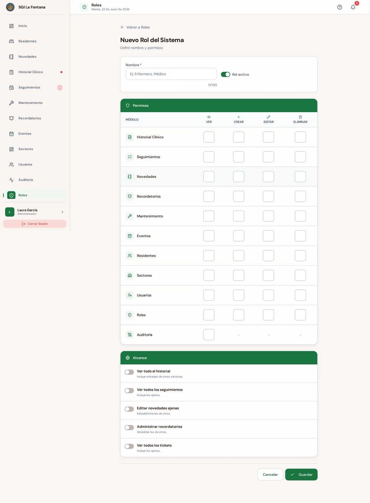Check Eliminar permission for Residentes

(300, 256)
